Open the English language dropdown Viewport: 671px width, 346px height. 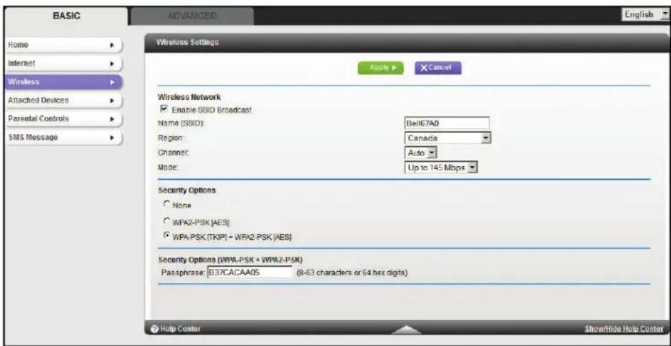[x=645, y=15]
